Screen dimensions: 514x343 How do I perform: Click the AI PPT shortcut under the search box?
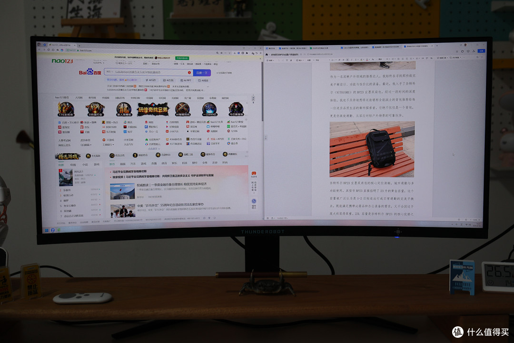coord(186,80)
